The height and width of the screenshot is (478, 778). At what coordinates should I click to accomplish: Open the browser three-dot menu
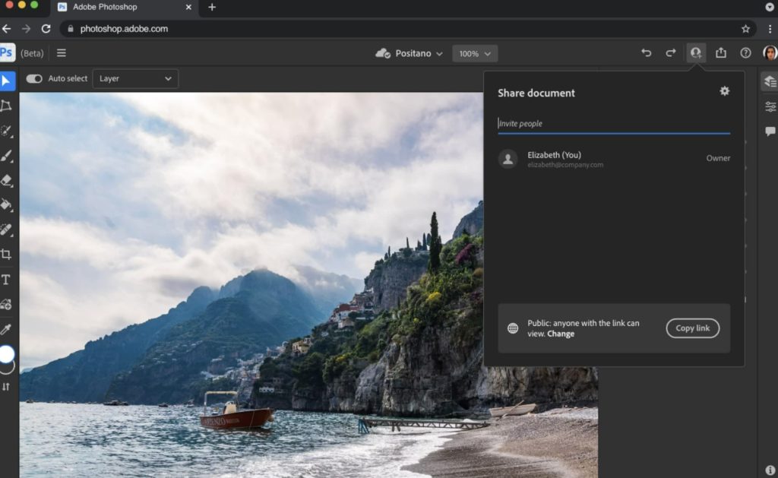click(770, 29)
